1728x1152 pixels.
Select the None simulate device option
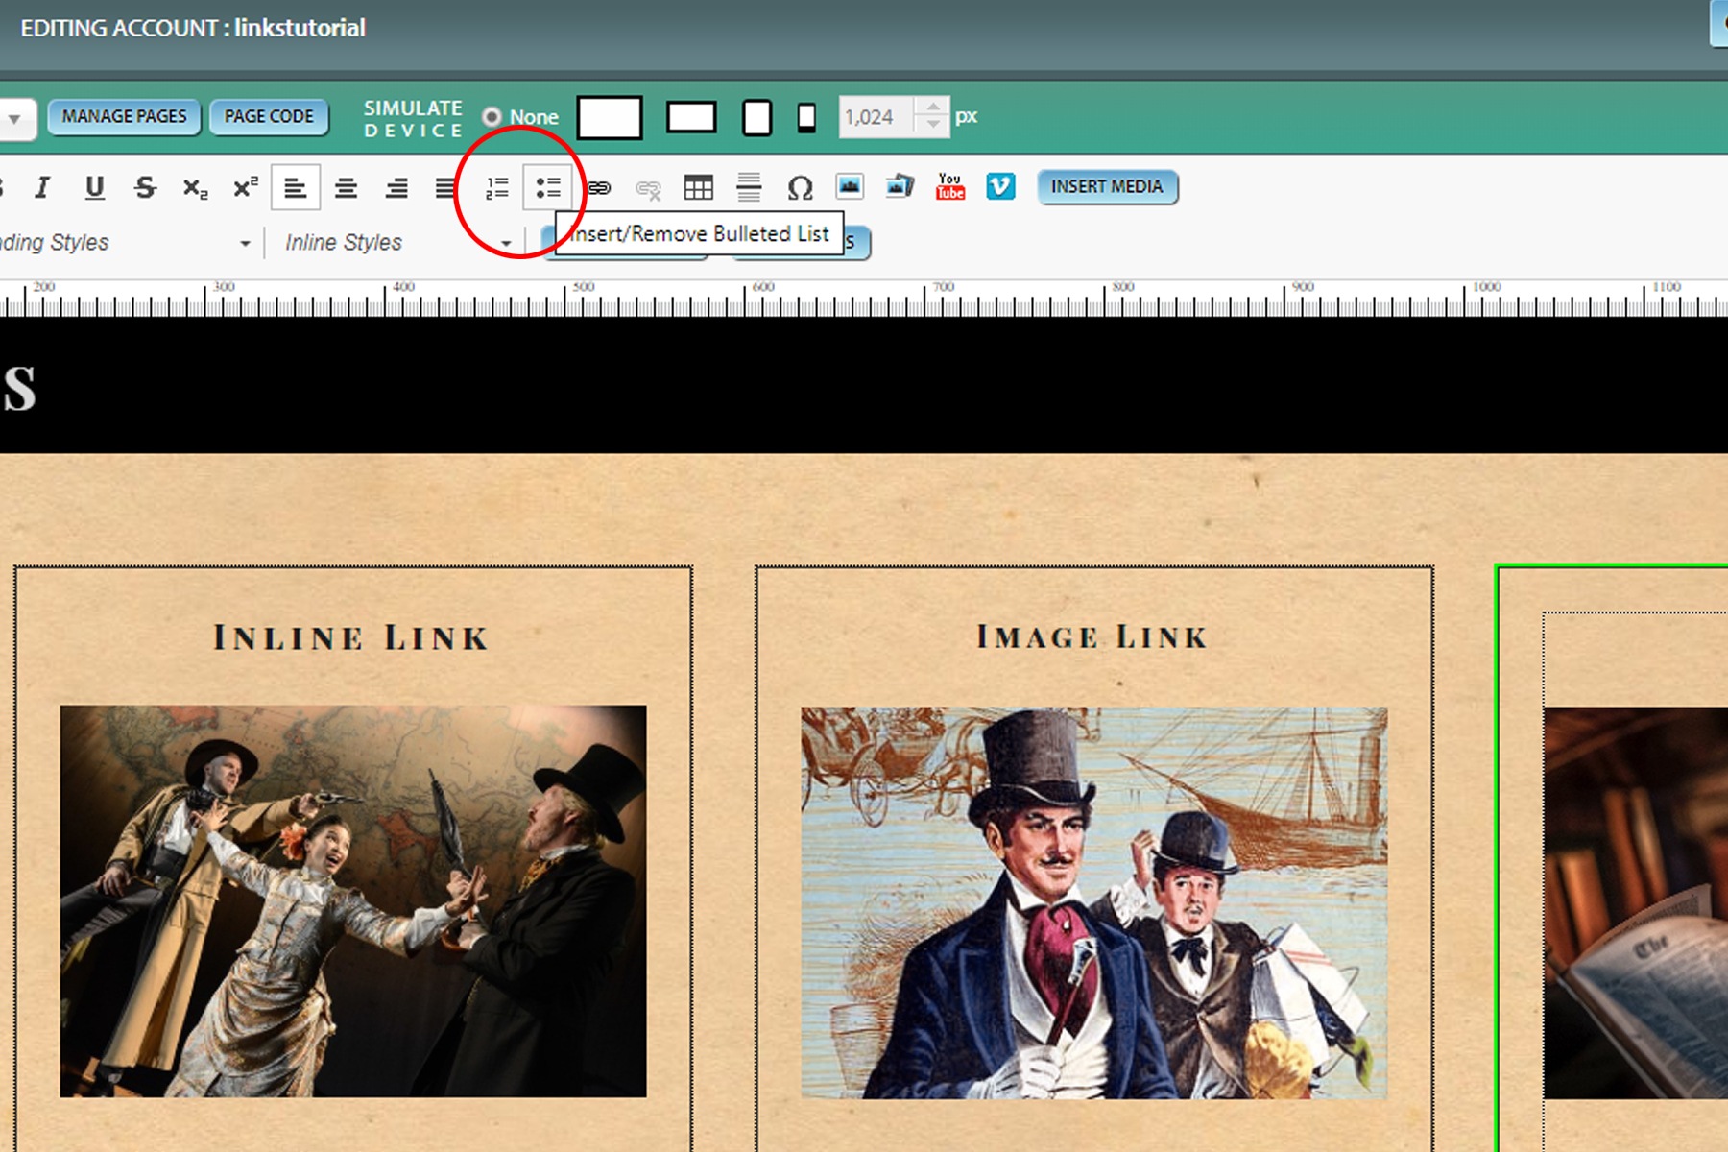[x=492, y=117]
